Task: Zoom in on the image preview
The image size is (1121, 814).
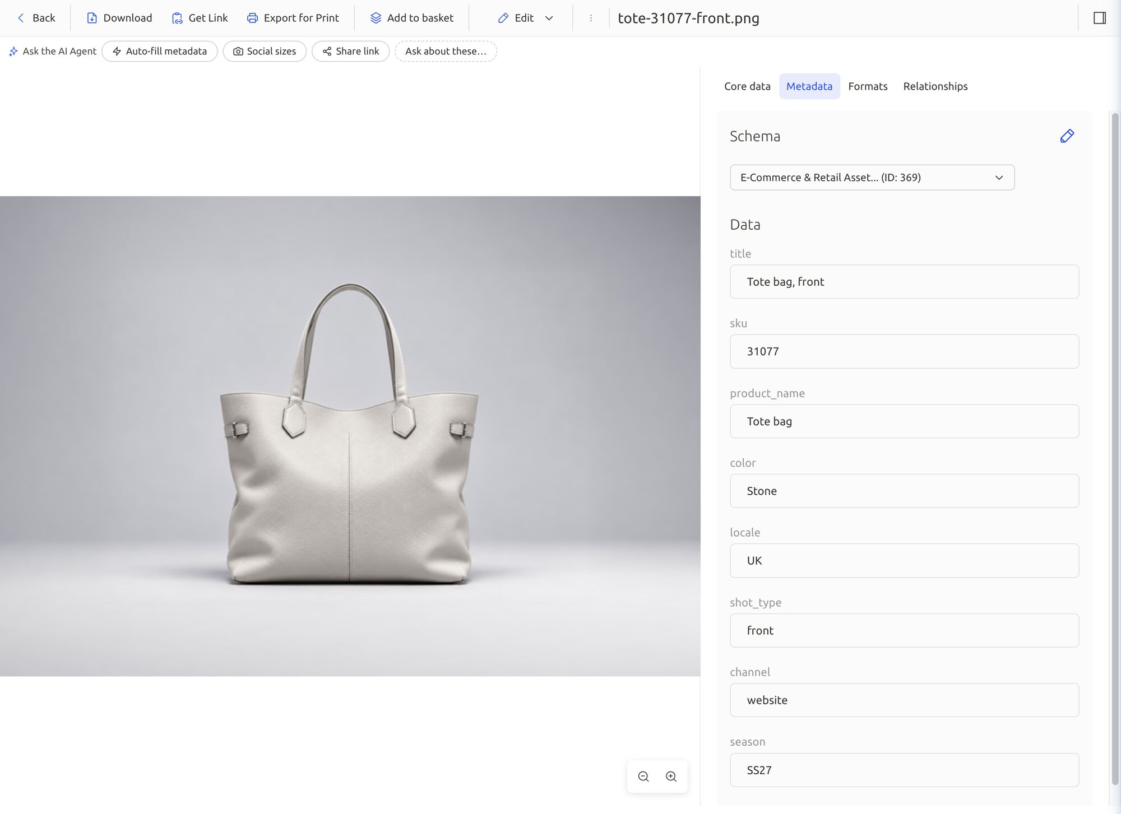Action: point(671,776)
